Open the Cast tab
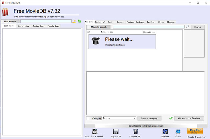 tap(110, 22)
